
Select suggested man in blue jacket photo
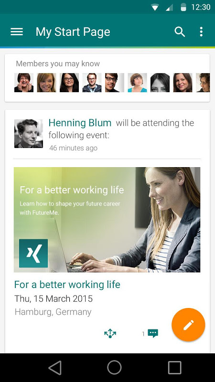(x=92, y=83)
